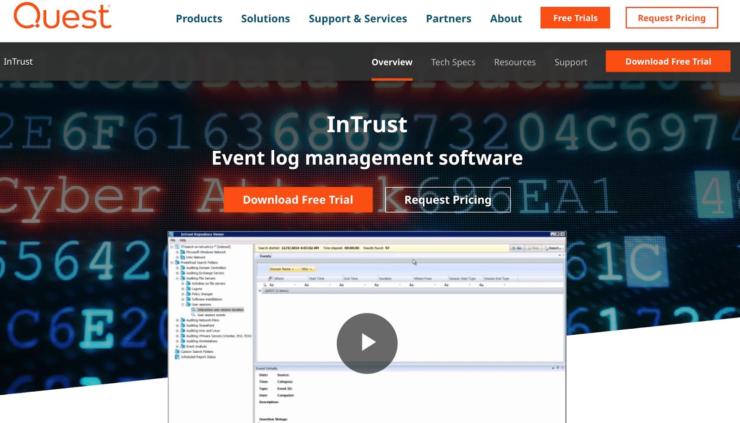The image size is (740, 423).
Task: Click the Policy changes folder icon
Action: 188,294
